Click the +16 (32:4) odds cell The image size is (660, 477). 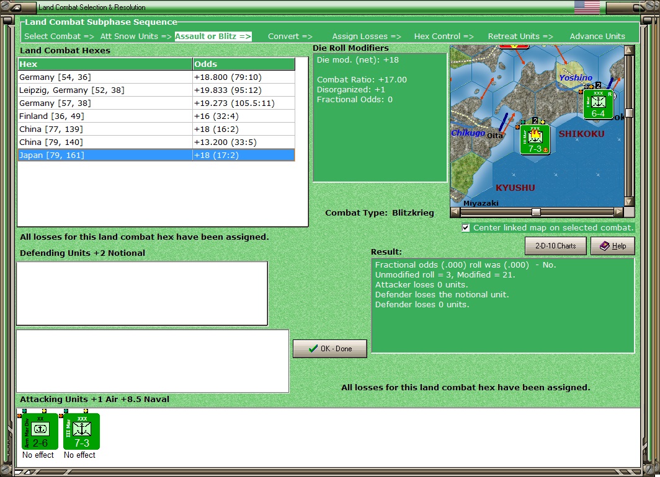tap(244, 116)
